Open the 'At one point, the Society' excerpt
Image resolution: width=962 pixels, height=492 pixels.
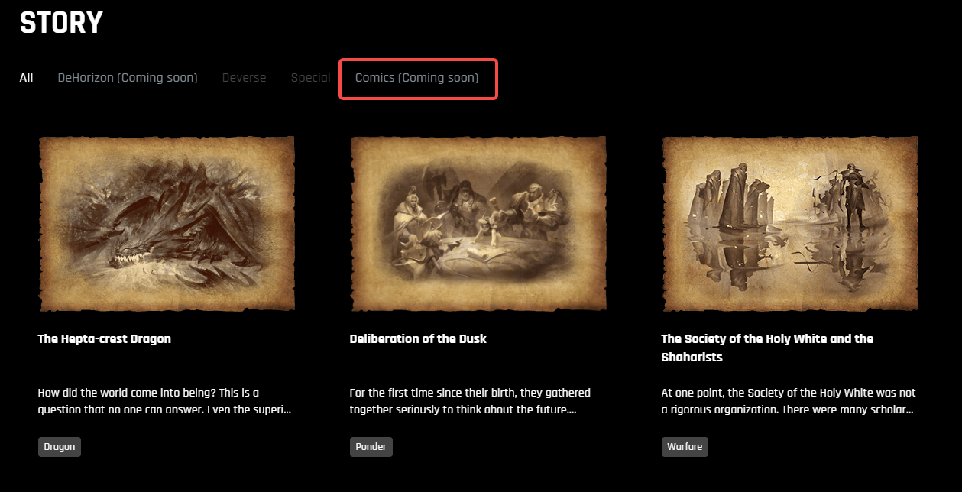pos(789,401)
